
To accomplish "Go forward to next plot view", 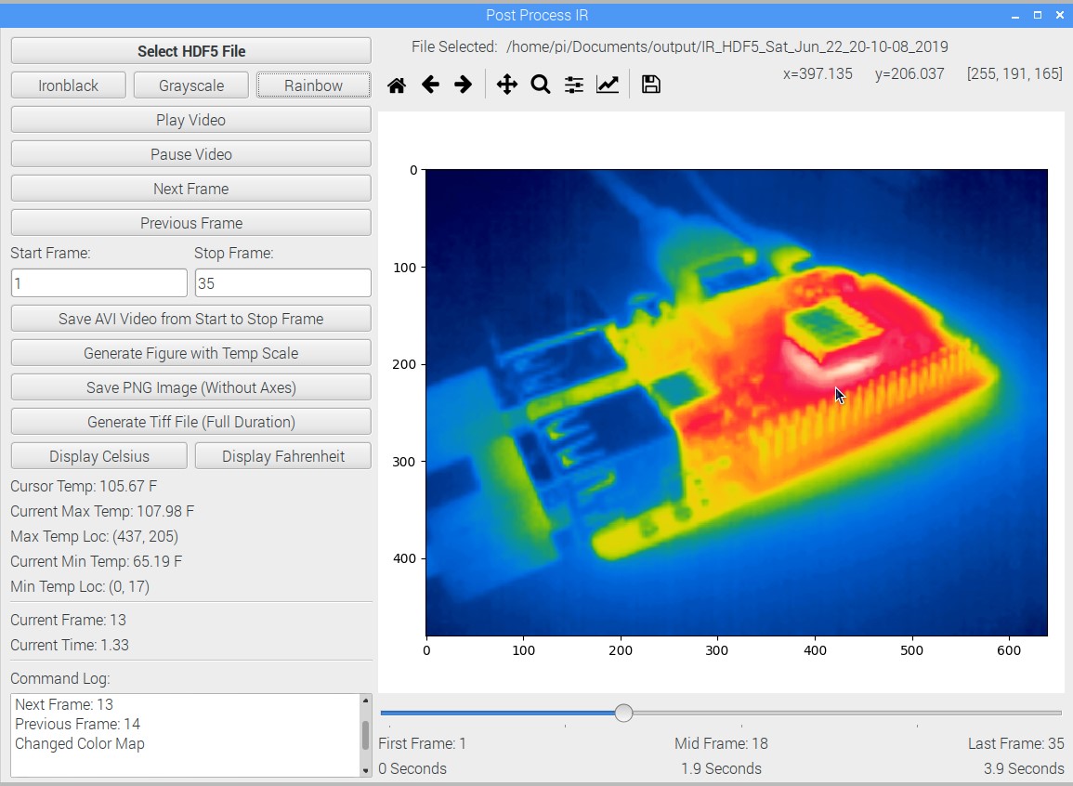I will [463, 85].
